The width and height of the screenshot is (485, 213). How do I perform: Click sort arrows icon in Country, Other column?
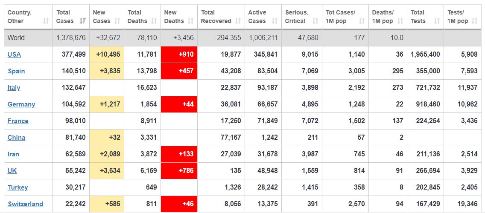[x=46, y=21]
